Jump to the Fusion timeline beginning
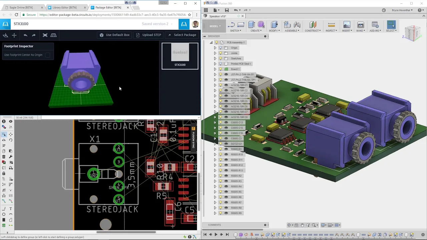427x240 pixels. coord(205,235)
